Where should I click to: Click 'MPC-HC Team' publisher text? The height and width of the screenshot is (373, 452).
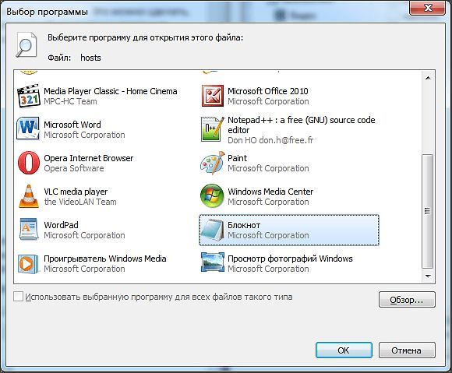click(x=70, y=101)
